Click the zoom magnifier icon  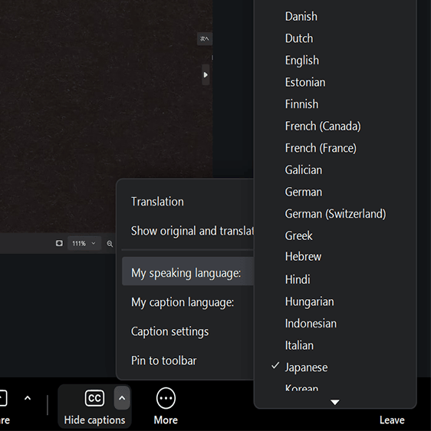tap(110, 244)
